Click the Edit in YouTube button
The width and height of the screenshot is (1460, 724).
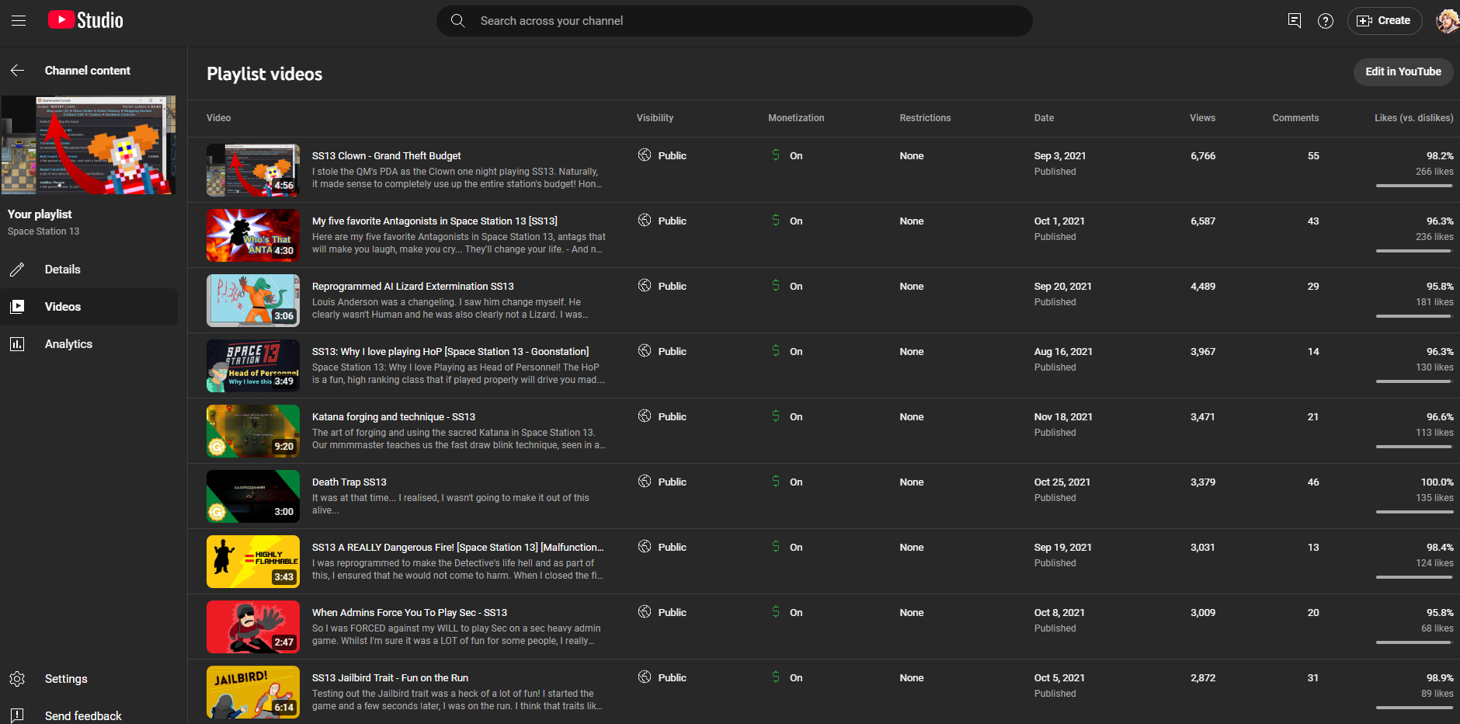click(1403, 71)
